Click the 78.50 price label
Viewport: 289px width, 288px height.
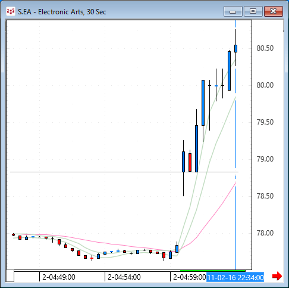point(265,196)
